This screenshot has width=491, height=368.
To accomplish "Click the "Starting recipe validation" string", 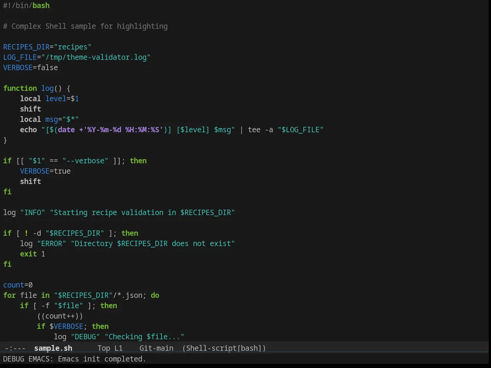I will tap(142, 212).
